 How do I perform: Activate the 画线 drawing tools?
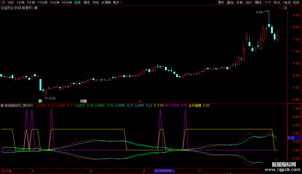coord(258,2)
